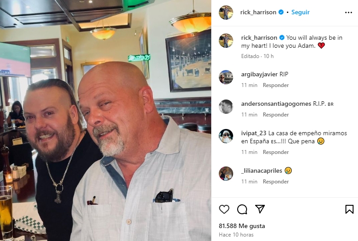The width and height of the screenshot is (358, 241).
Task: Reply to argibayjavier's RIP comment
Action: 276,85
